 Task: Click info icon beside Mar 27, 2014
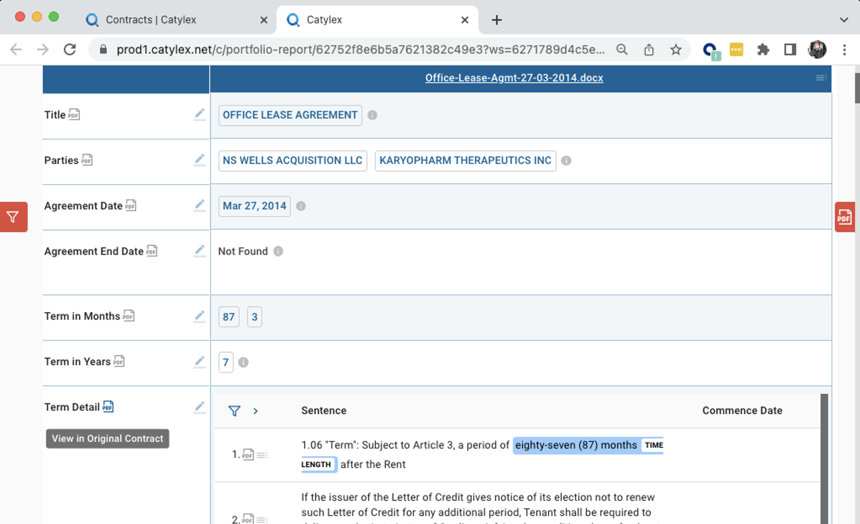(301, 206)
